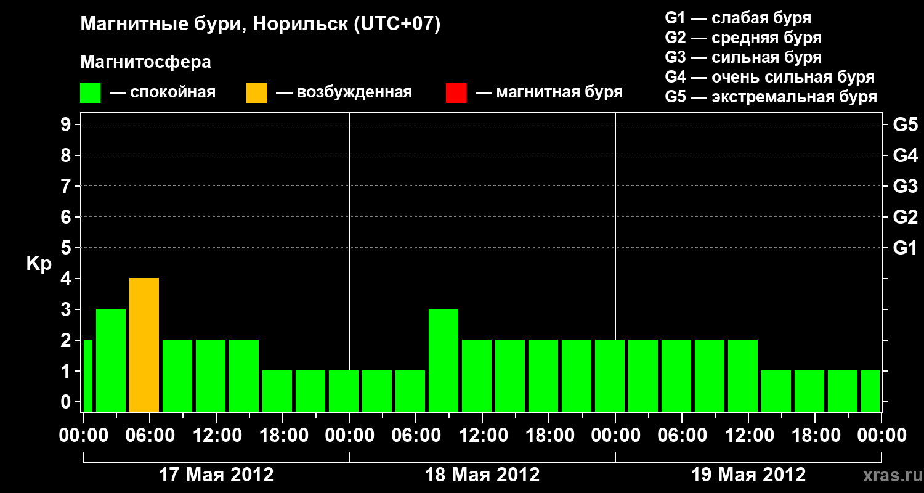This screenshot has width=924, height=493.
Task: Click the '18 Мая 2012' date label
Action: 482,475
